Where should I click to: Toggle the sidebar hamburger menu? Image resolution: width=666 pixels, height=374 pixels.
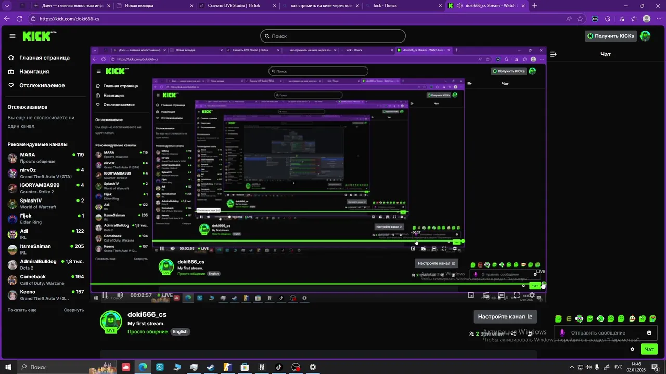coord(12,36)
